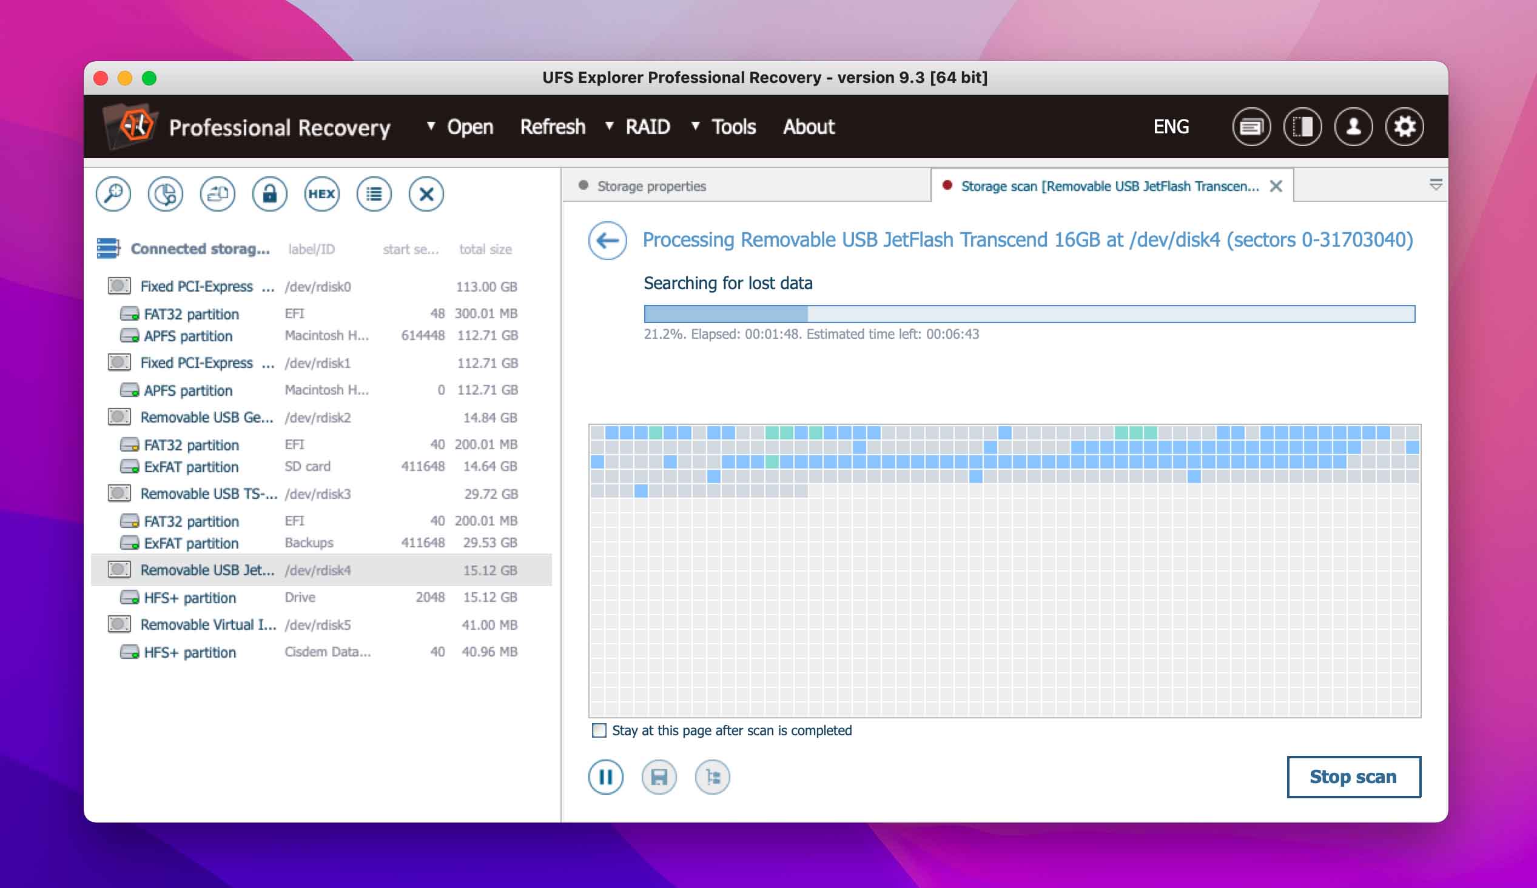Click the macOS yellow minimize button
1537x888 pixels.
124,78
